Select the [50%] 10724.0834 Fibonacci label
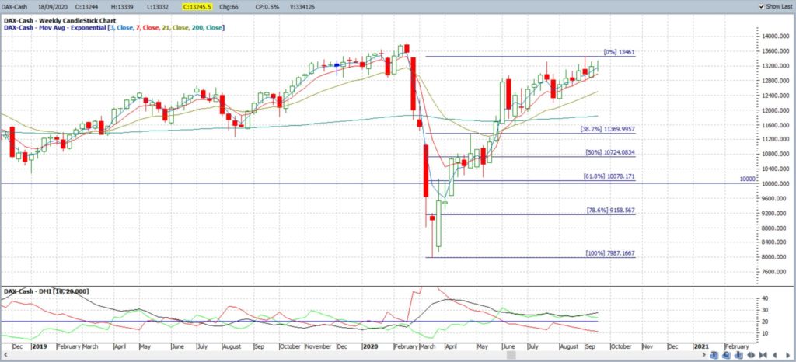 [x=611, y=152]
